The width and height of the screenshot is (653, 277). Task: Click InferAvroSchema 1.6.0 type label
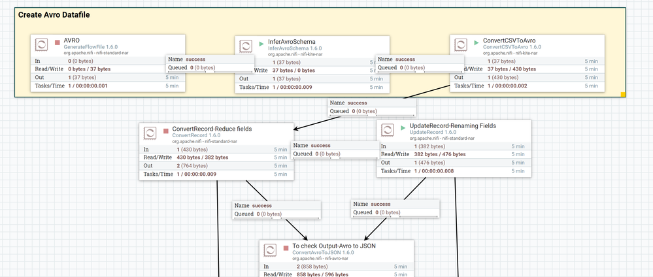tap(294, 48)
